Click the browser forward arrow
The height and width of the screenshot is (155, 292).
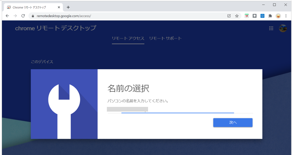click(x=15, y=16)
